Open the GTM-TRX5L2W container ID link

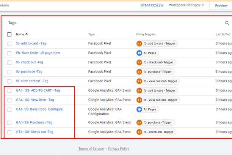click(x=152, y=5)
